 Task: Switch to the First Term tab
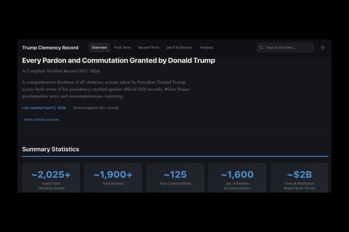pos(122,48)
